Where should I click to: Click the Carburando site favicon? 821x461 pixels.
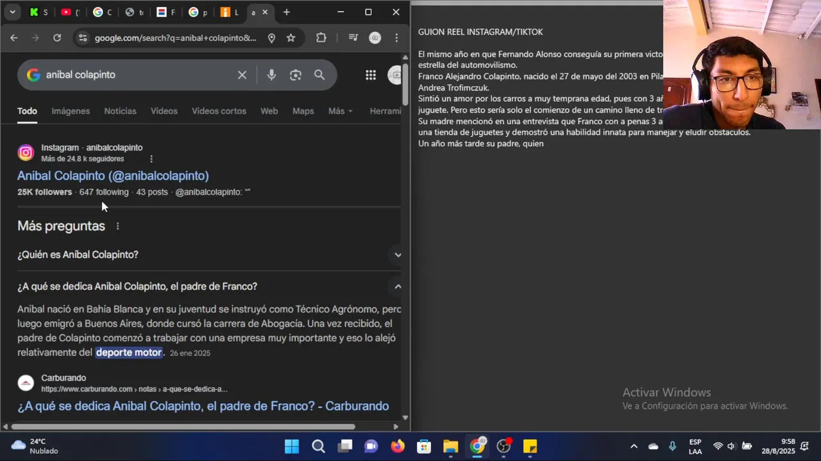click(26, 383)
